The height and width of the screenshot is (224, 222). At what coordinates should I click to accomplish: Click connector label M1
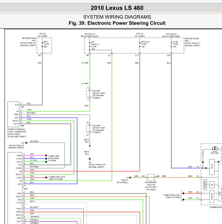(40, 55)
